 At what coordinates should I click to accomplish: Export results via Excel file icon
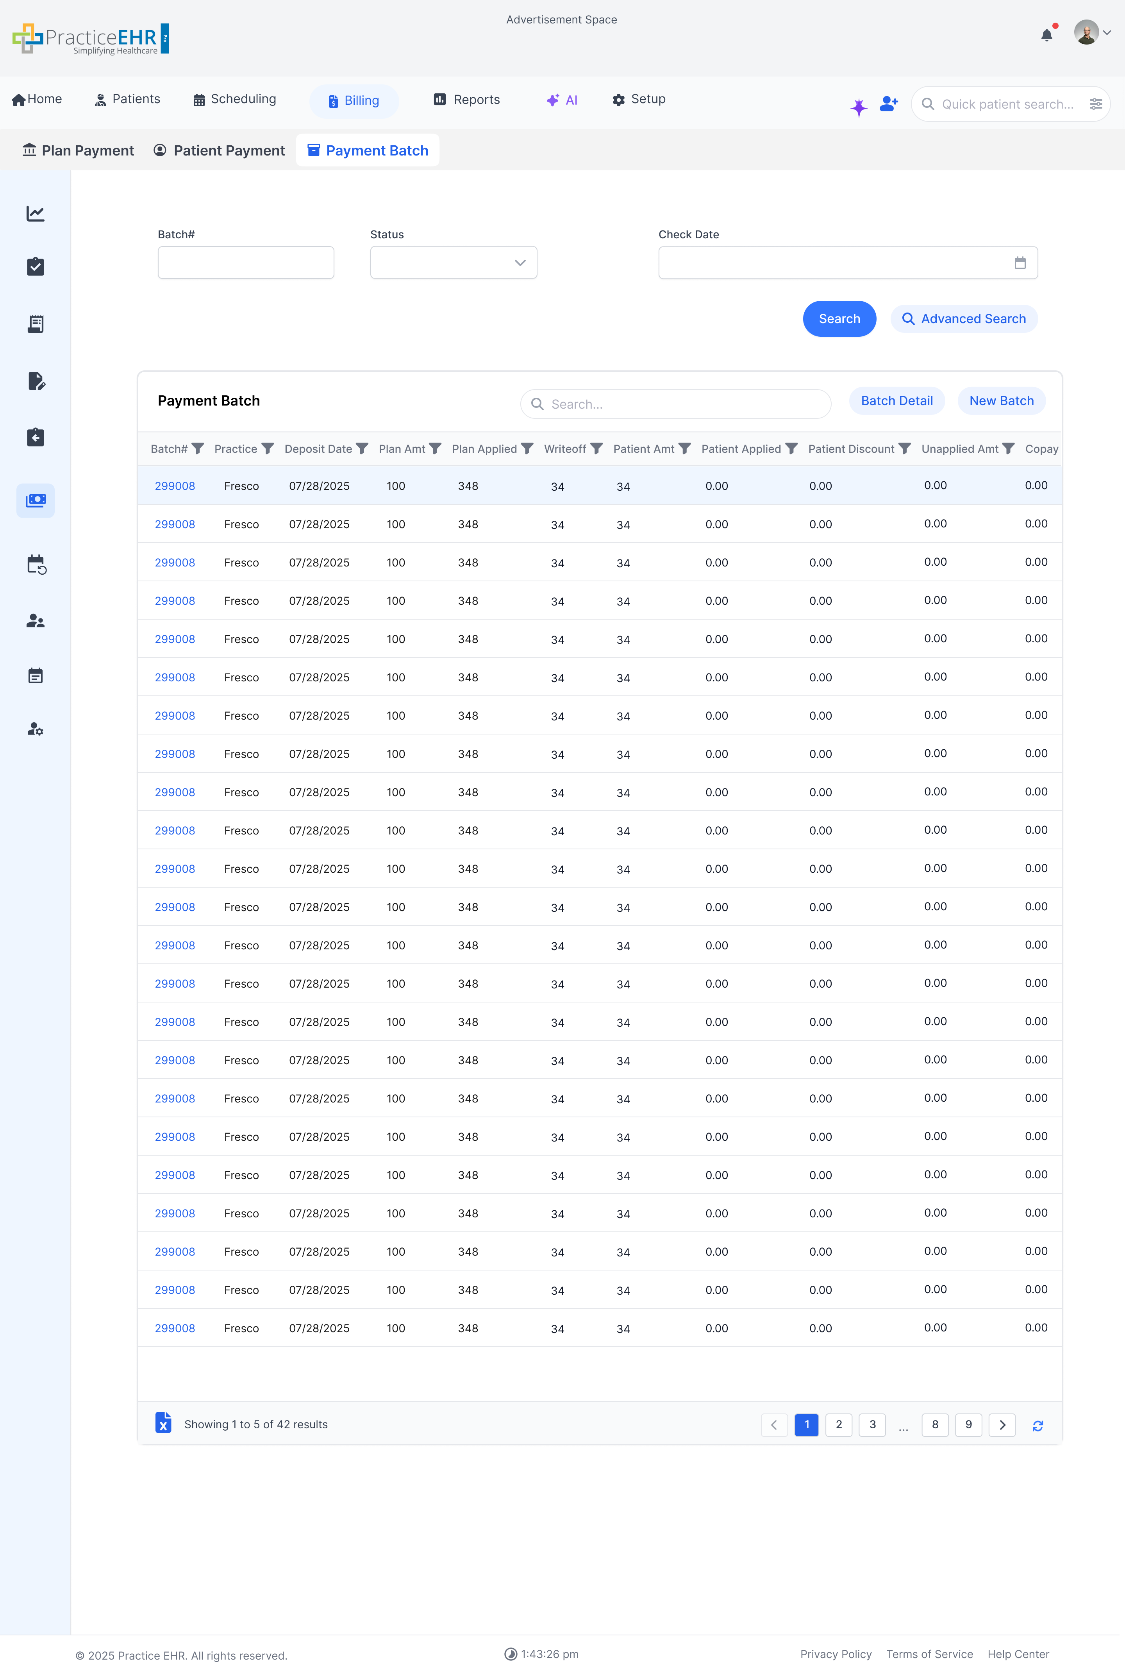[164, 1424]
